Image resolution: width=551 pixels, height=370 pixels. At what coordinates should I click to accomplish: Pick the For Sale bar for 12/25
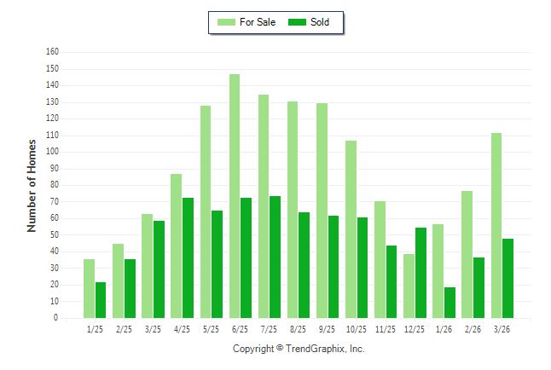[409, 286]
